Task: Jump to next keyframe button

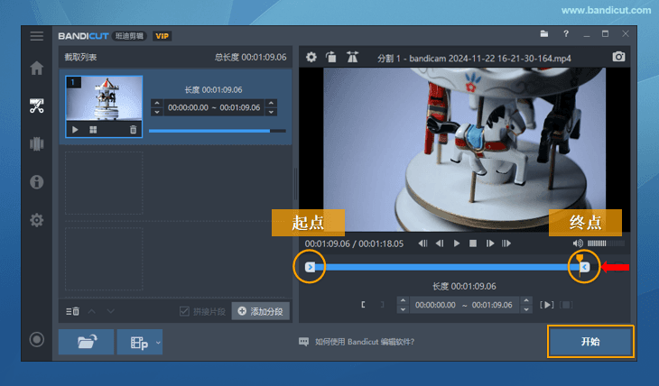Action: pyautogui.click(x=506, y=244)
